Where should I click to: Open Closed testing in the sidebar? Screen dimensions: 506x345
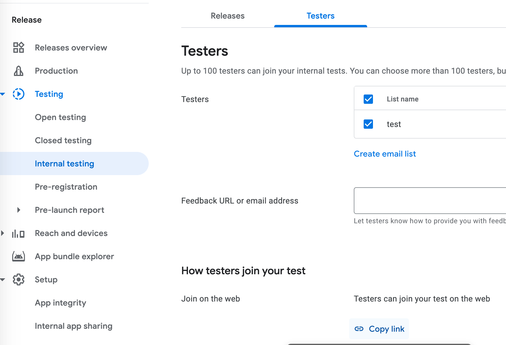coord(63,140)
